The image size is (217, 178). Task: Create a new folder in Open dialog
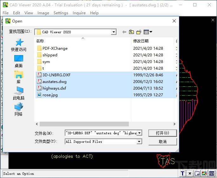(139, 32)
